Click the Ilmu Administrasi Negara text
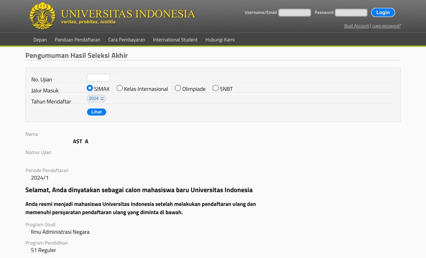This screenshot has height=258, width=426. pyautogui.click(x=60, y=232)
